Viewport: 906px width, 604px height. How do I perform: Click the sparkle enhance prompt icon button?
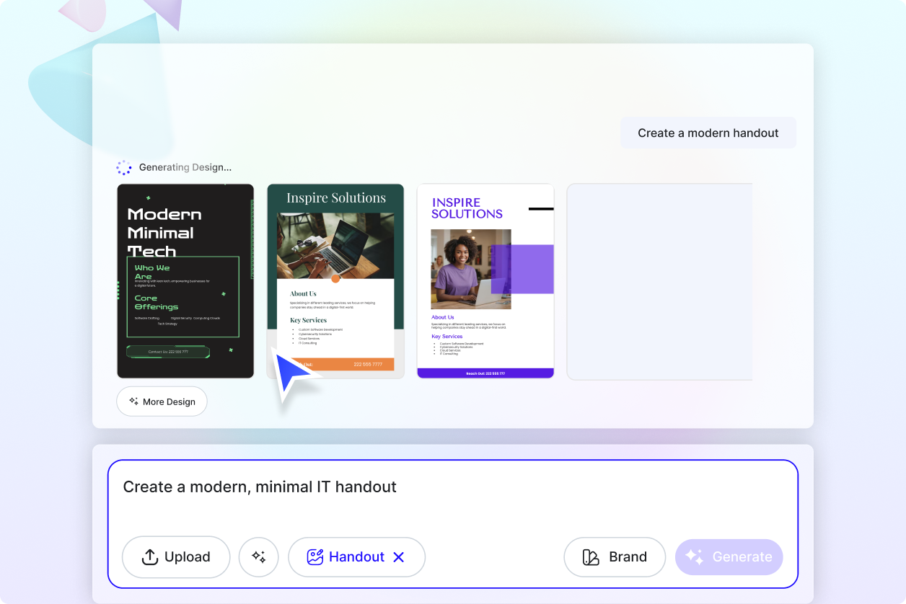point(259,557)
